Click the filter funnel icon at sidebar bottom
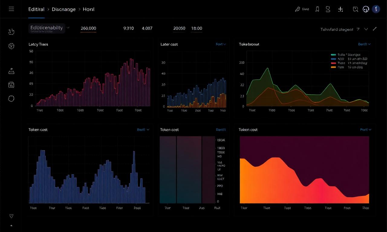Image resolution: width=387 pixels, height=232 pixels. tap(11, 216)
